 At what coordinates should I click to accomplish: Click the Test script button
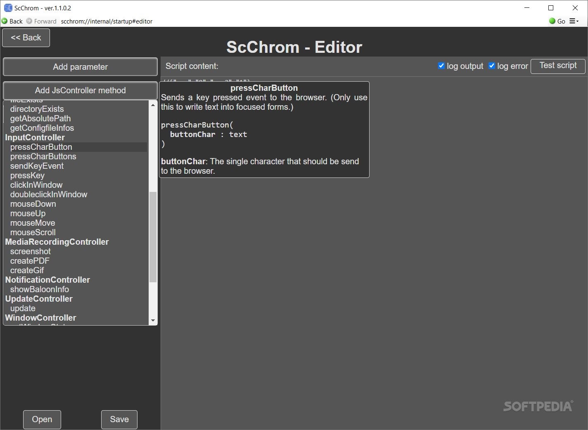[558, 66]
